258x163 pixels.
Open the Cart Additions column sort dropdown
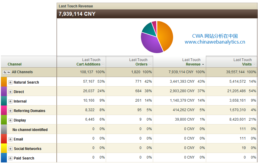pyautogui.click(x=103, y=64)
